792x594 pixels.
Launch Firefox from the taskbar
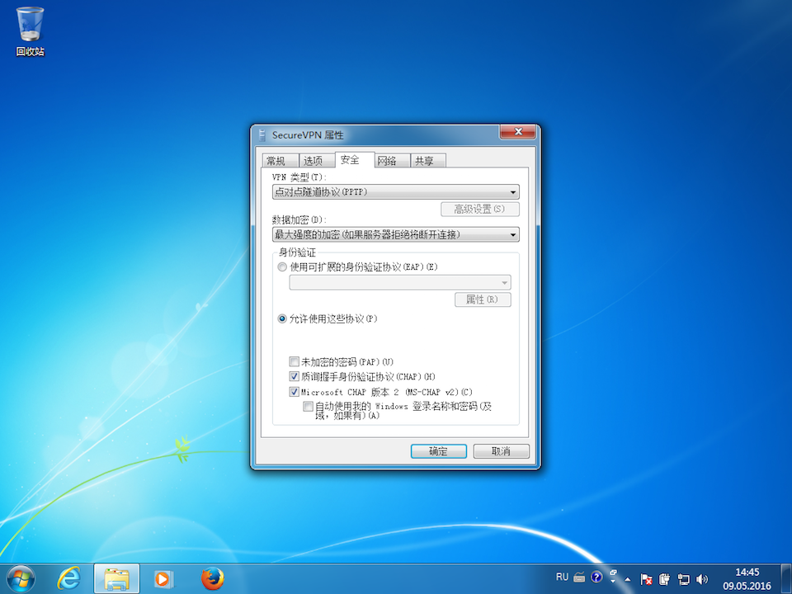pyautogui.click(x=212, y=579)
